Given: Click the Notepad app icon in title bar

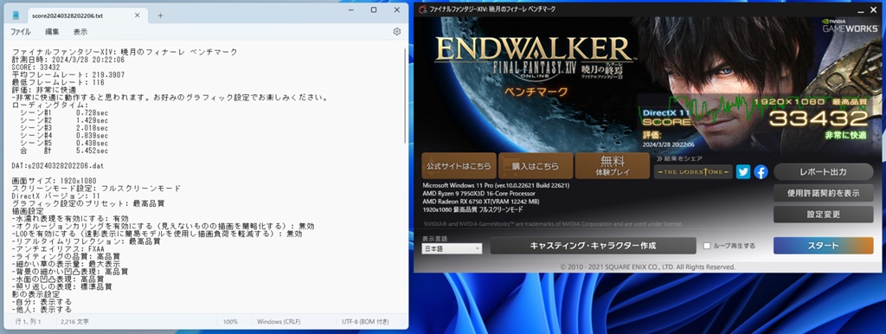Looking at the screenshot, I should click(16, 16).
